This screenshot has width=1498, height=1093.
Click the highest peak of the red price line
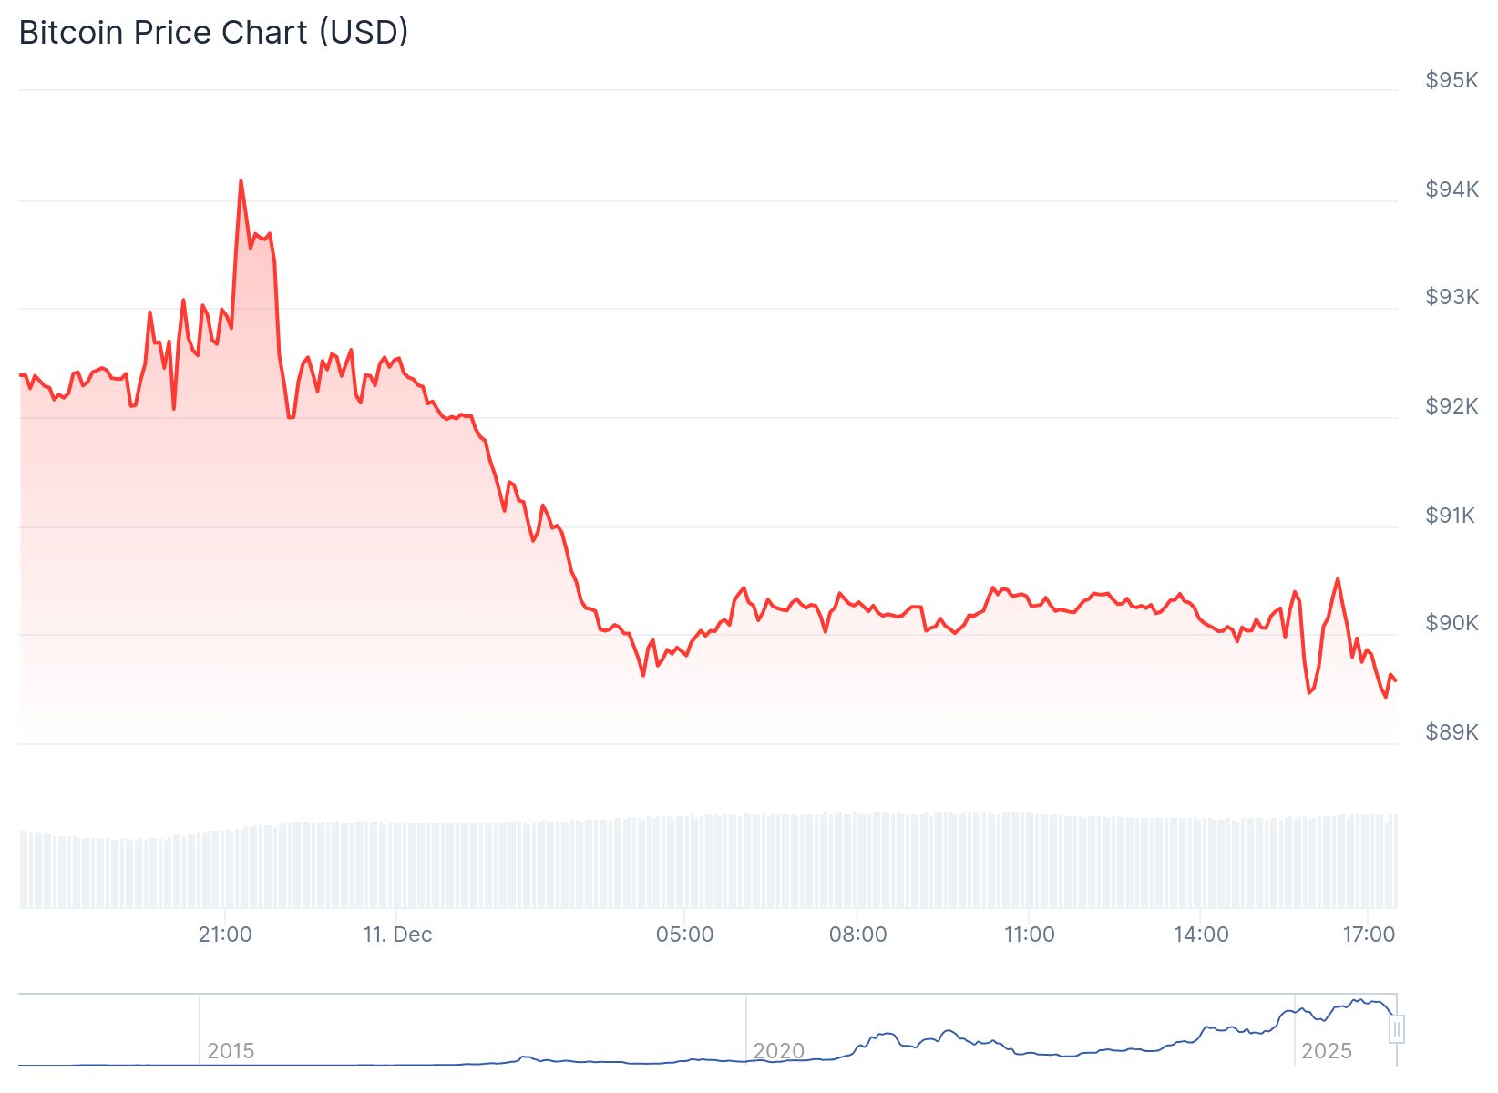coord(241,181)
